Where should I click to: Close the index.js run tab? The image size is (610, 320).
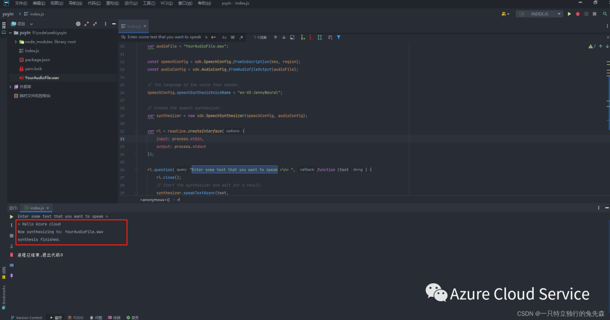(47, 208)
